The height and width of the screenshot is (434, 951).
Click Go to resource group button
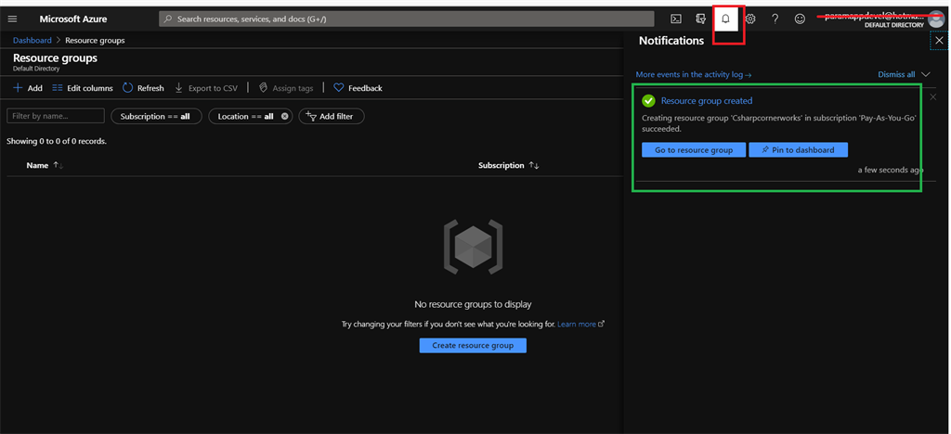(694, 149)
